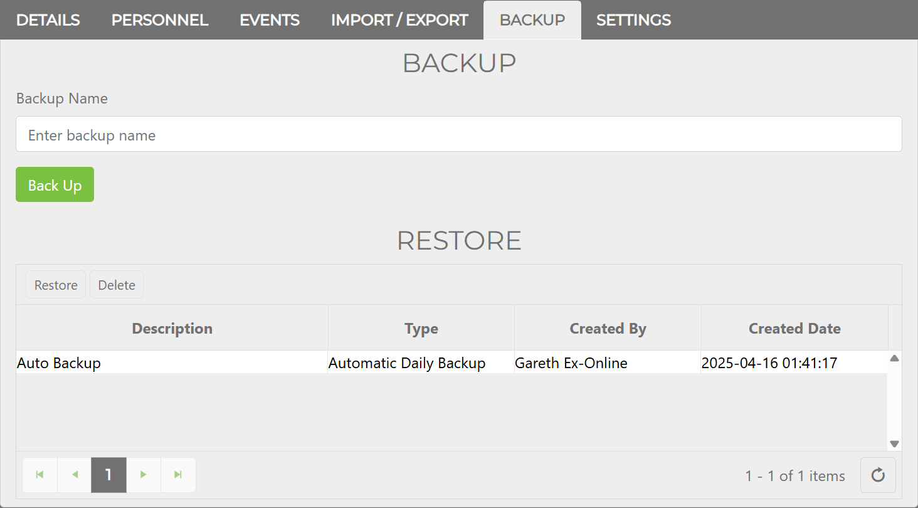Click the Gareth Ex-Online cell

coord(608,362)
